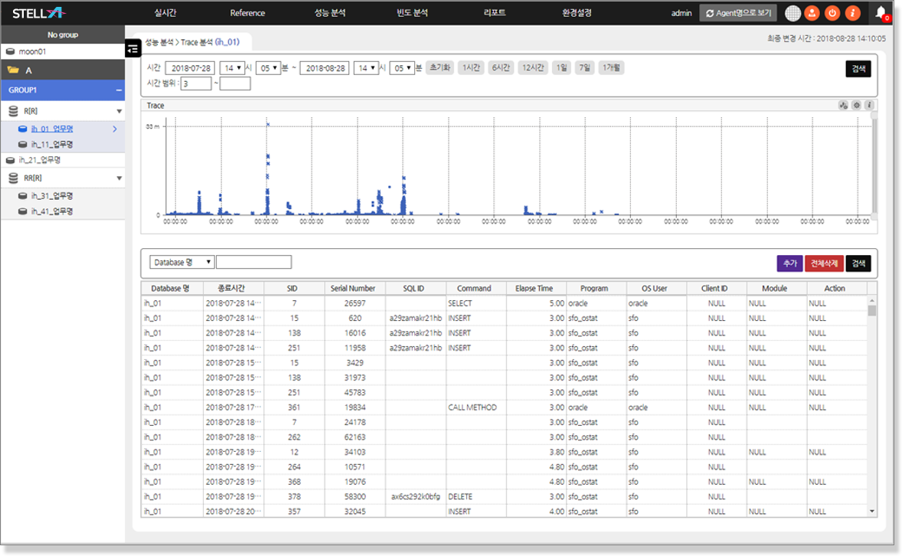
Task: Select ih_31_업무명 in the tree
Action: pos(52,196)
